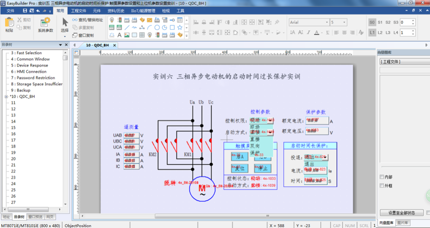The image size is (430, 228).
Task: Select the Pie shape drawing tool
Action: click(164, 27)
